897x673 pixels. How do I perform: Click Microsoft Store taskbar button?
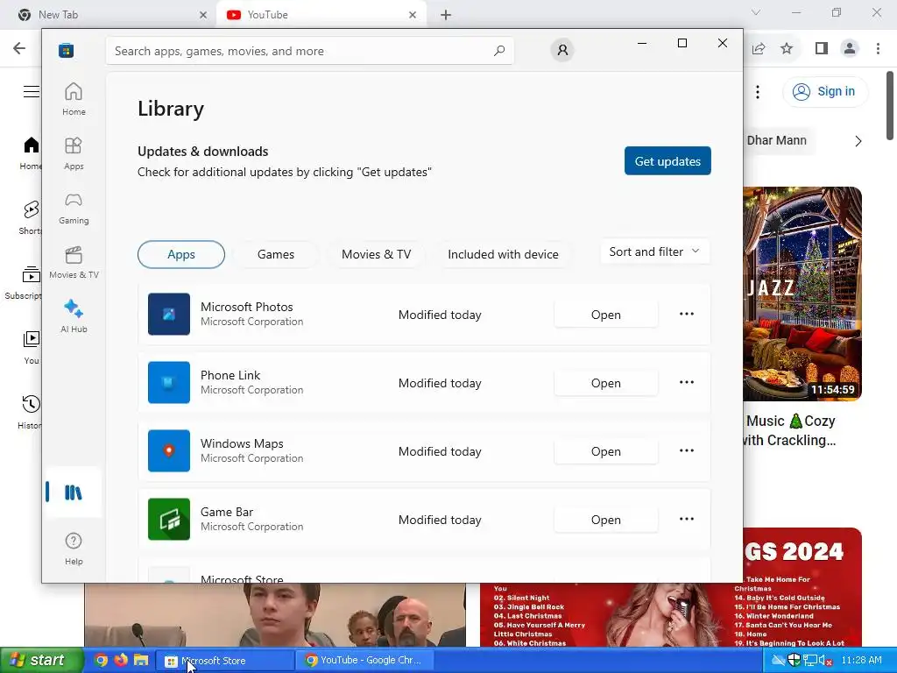[x=225, y=661]
